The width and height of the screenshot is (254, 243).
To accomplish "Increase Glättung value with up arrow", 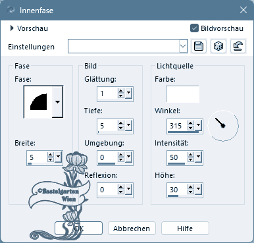I will (x=121, y=91).
